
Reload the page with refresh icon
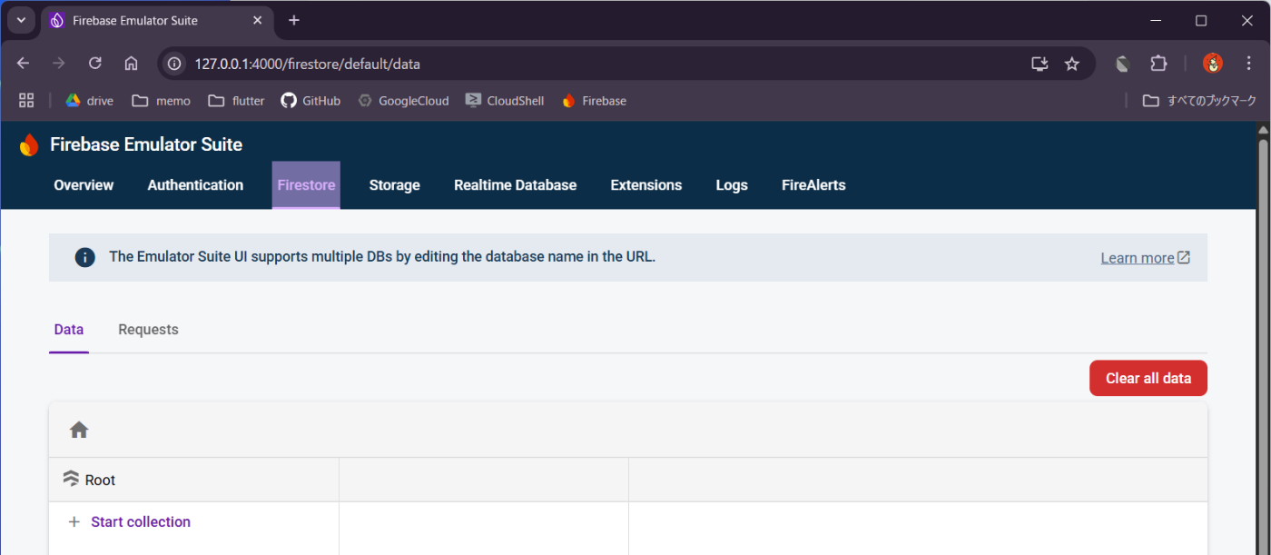click(95, 64)
